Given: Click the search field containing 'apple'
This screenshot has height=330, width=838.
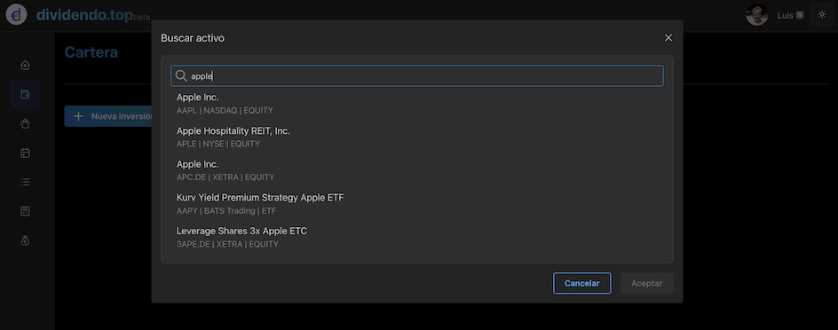Looking at the screenshot, I should point(417,75).
